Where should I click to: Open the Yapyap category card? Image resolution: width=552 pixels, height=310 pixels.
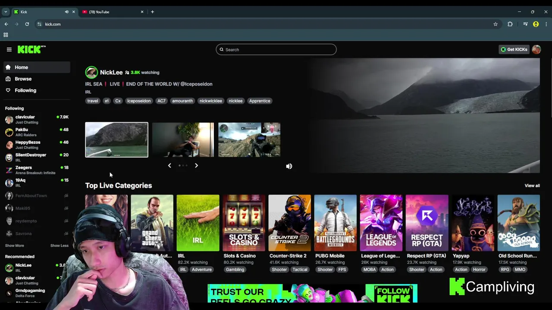click(x=473, y=223)
